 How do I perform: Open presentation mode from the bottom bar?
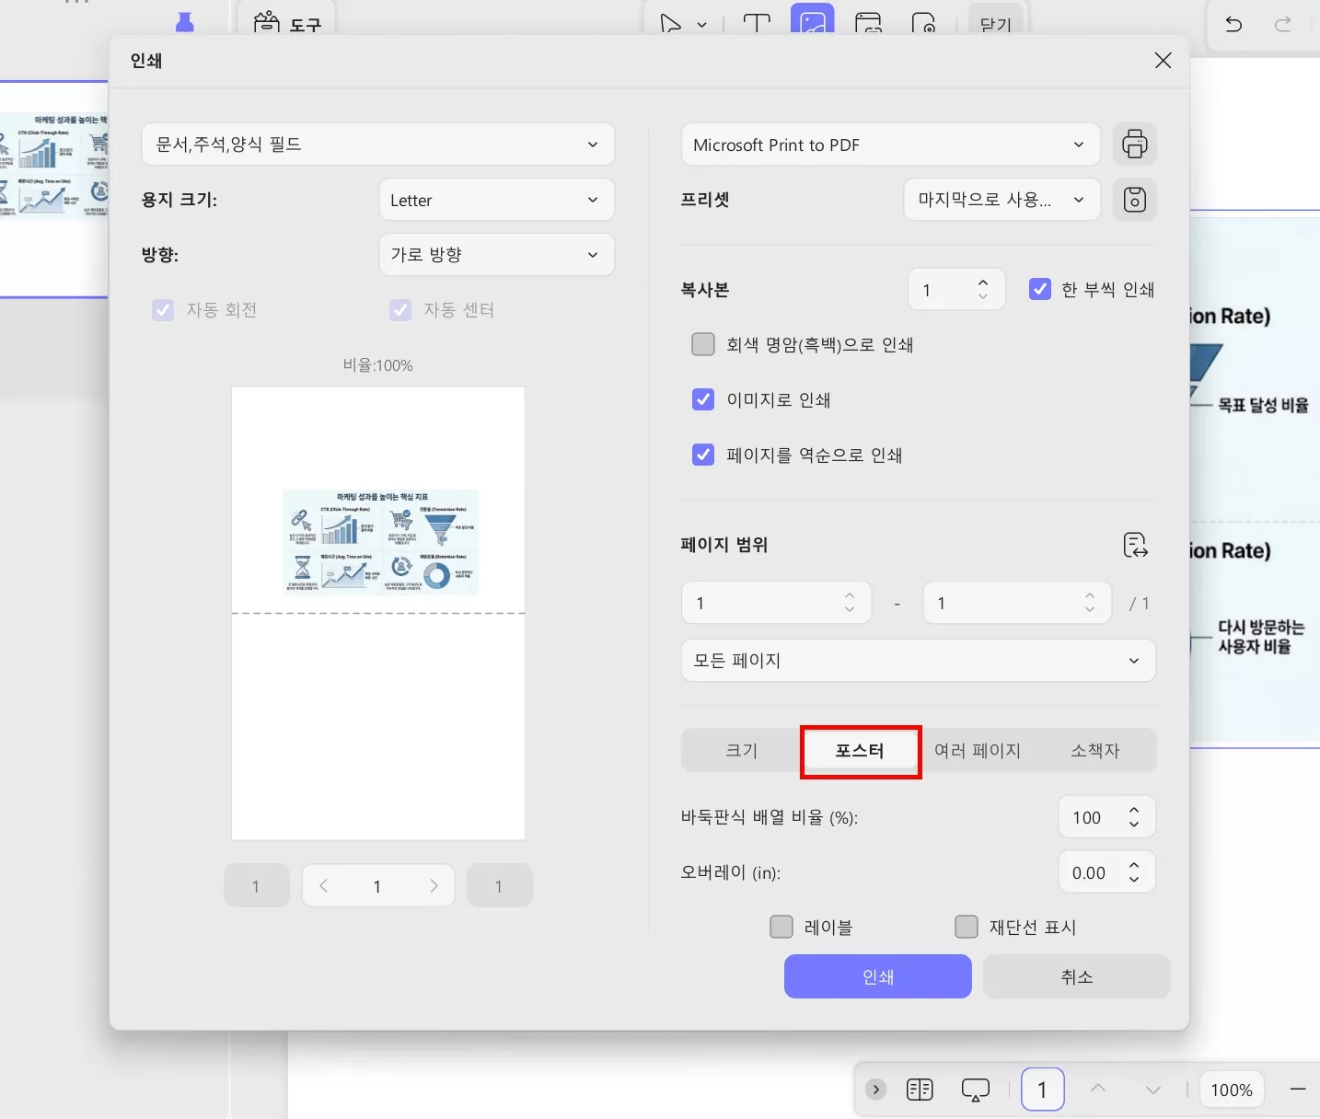[x=975, y=1090]
